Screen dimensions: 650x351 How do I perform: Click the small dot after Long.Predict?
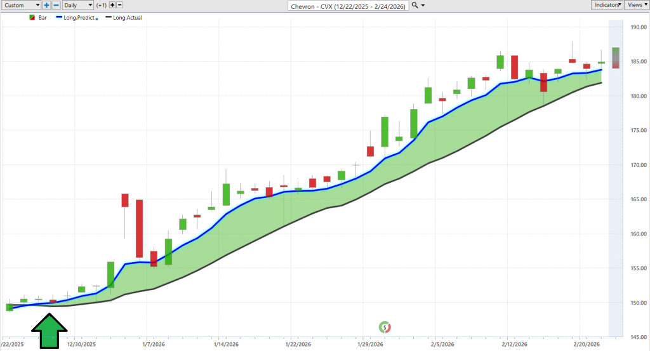97,19
